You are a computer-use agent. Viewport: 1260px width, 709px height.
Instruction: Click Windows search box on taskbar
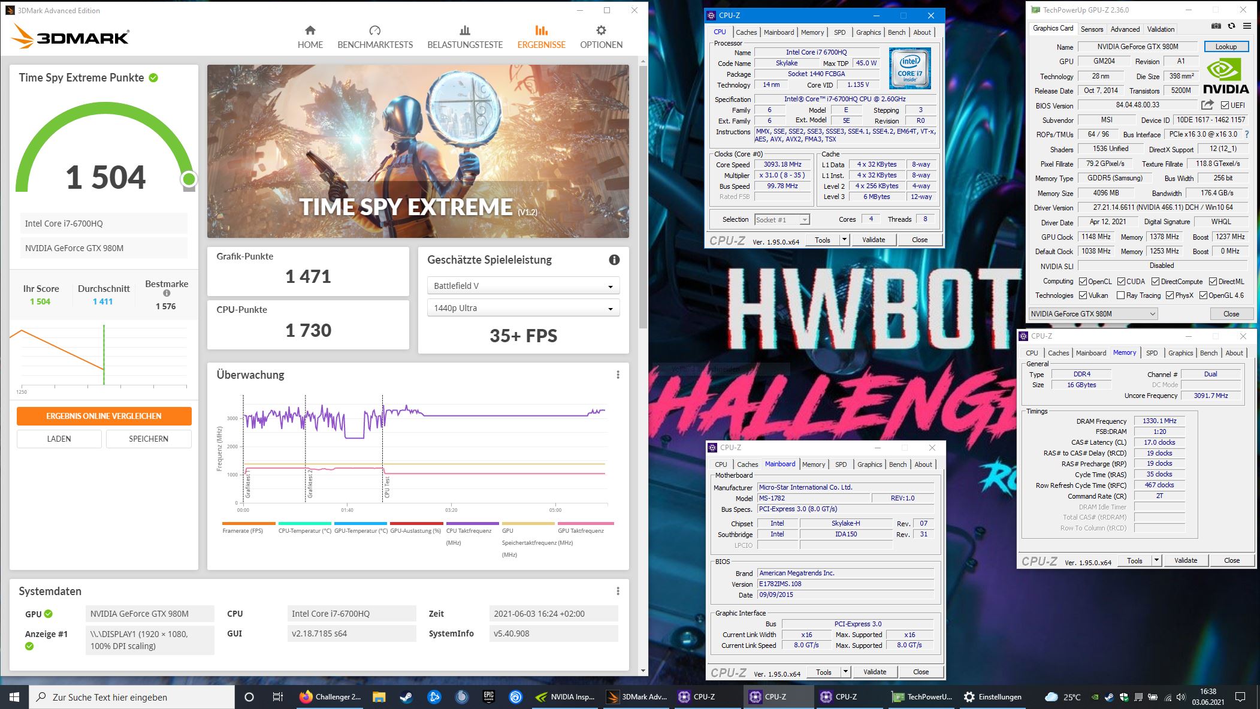tap(132, 697)
